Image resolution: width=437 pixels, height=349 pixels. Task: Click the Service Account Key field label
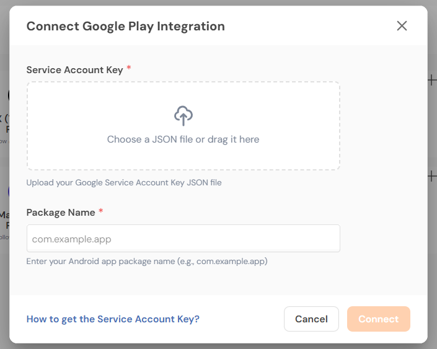point(74,70)
